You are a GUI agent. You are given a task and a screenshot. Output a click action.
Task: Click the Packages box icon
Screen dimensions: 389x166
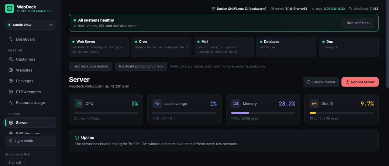(x=11, y=81)
